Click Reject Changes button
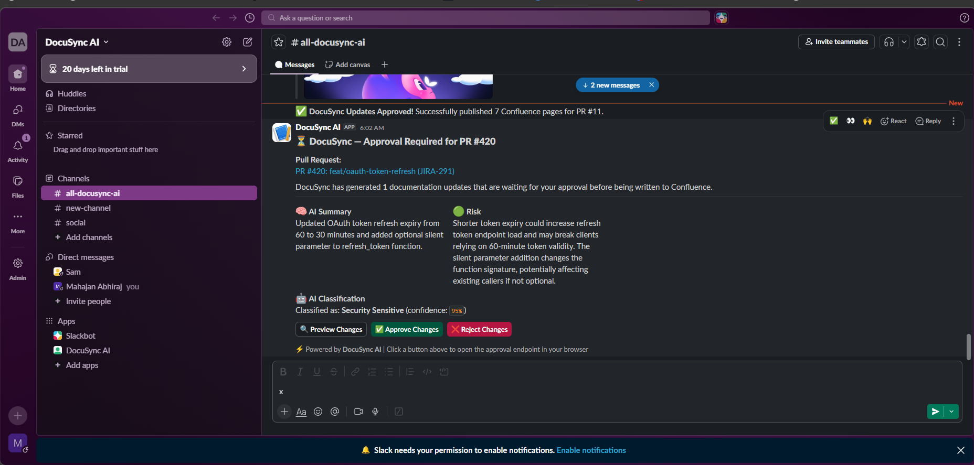 479,329
